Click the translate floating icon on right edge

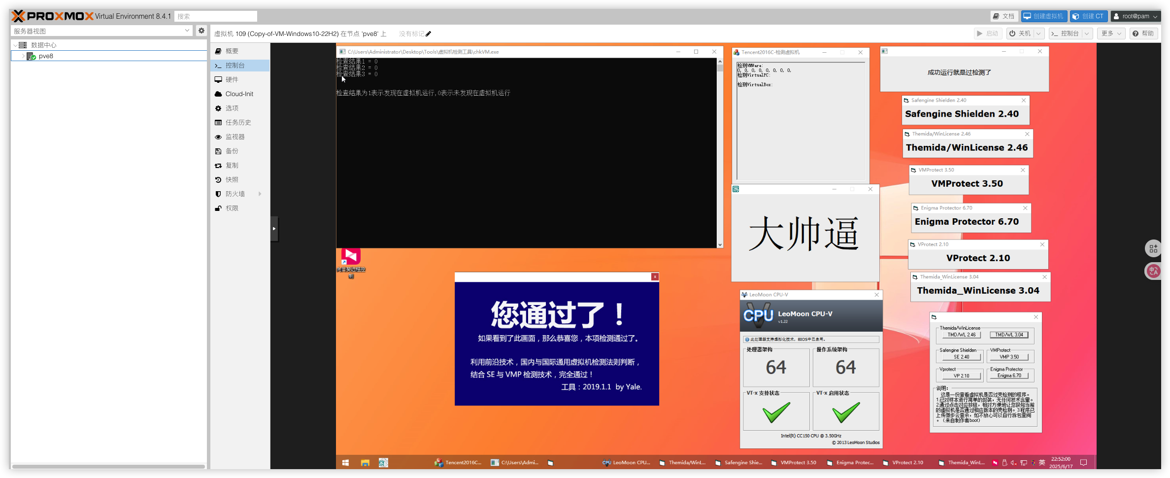pos(1153,271)
